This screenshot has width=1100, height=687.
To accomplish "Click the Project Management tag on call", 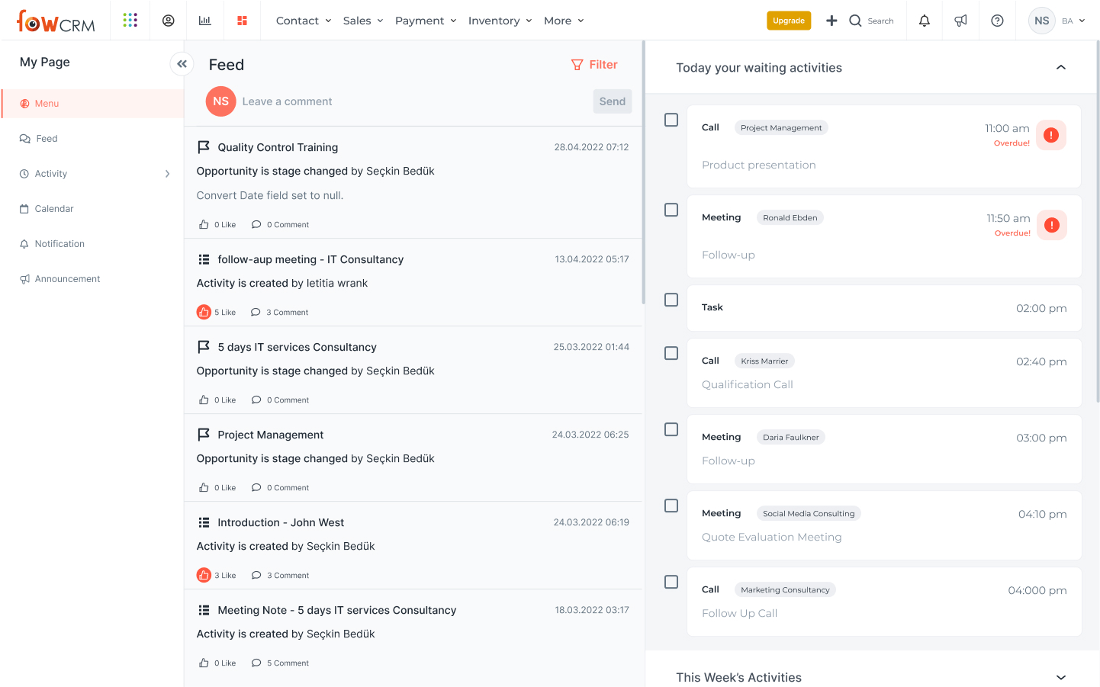I will (781, 128).
